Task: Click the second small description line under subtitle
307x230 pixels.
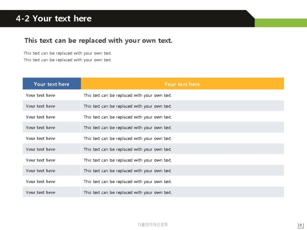Action: tap(68, 60)
